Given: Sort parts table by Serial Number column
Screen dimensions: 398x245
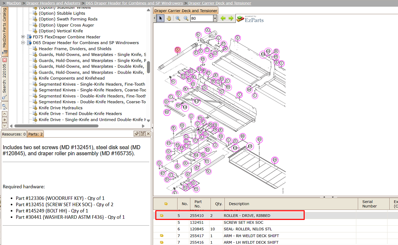Looking at the screenshot, I should click(x=373, y=204).
